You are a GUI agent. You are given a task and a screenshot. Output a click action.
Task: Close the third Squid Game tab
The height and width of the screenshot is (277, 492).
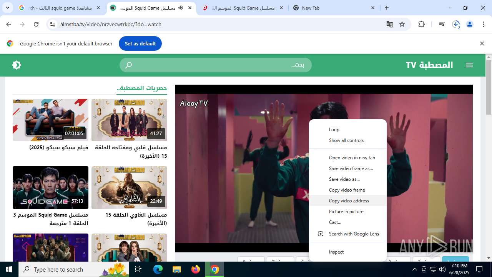[281, 8]
